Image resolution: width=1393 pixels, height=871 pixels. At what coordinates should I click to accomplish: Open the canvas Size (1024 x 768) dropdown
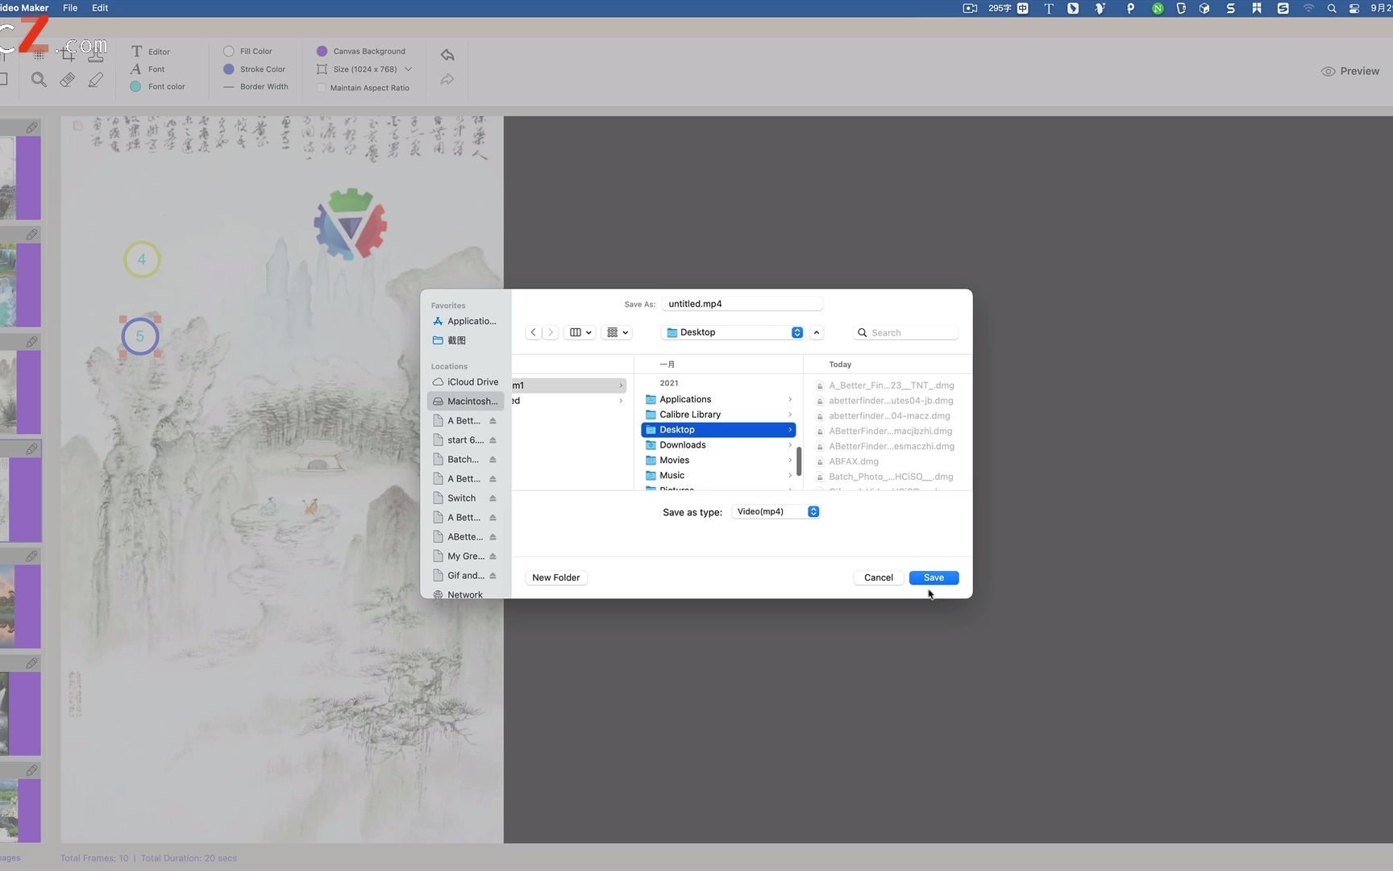(364, 69)
